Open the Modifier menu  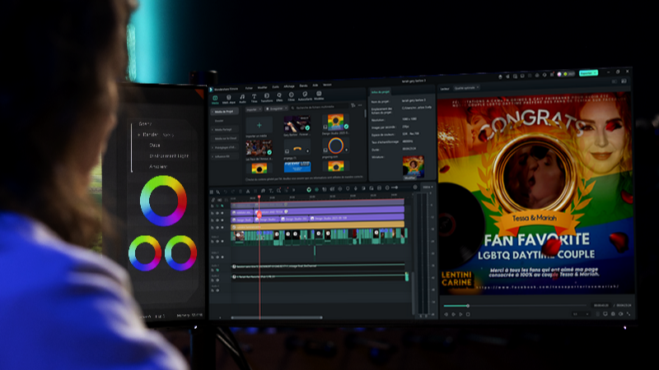coord(262,87)
